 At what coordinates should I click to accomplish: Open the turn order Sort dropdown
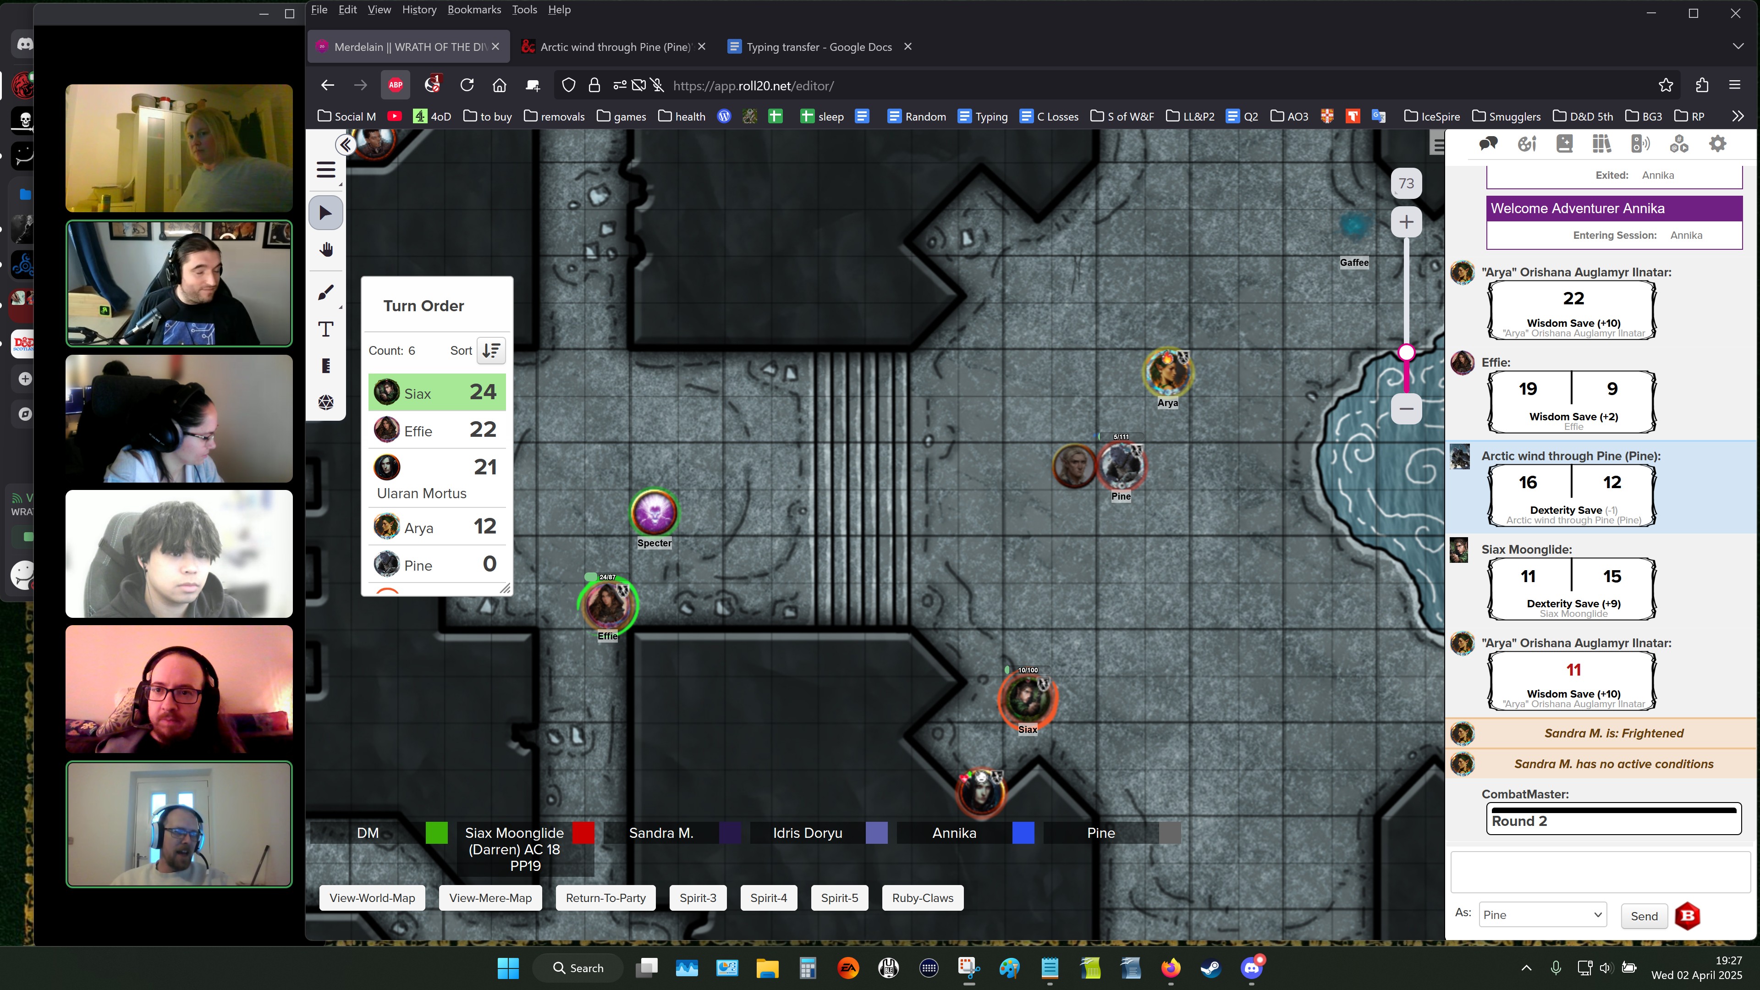tap(490, 351)
